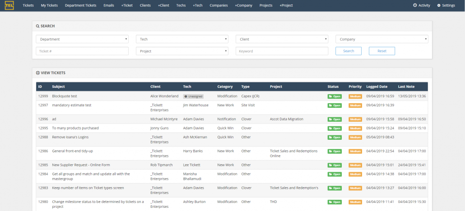The width and height of the screenshot is (465, 211).
Task: Click the Open status badge for ticket 12995
Action: [x=335, y=128]
